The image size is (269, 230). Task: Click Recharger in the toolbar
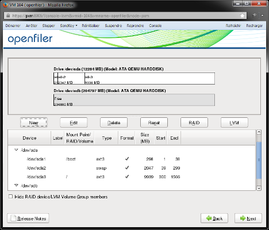click(255, 26)
